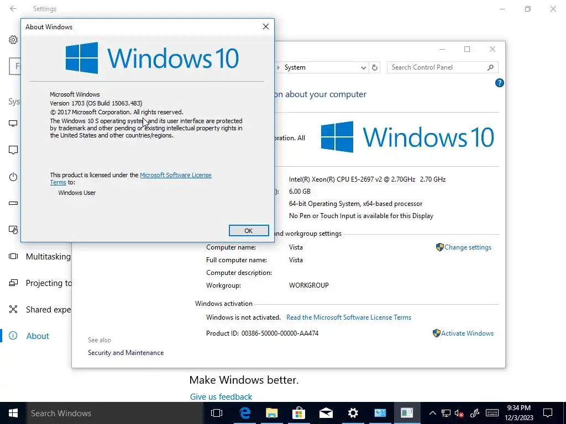The image size is (566, 424).
Task: Click the Shared experiences icon
Action: click(x=13, y=309)
